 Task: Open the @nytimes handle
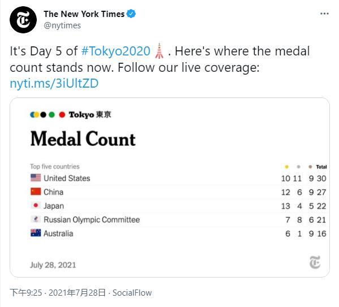coord(62,25)
